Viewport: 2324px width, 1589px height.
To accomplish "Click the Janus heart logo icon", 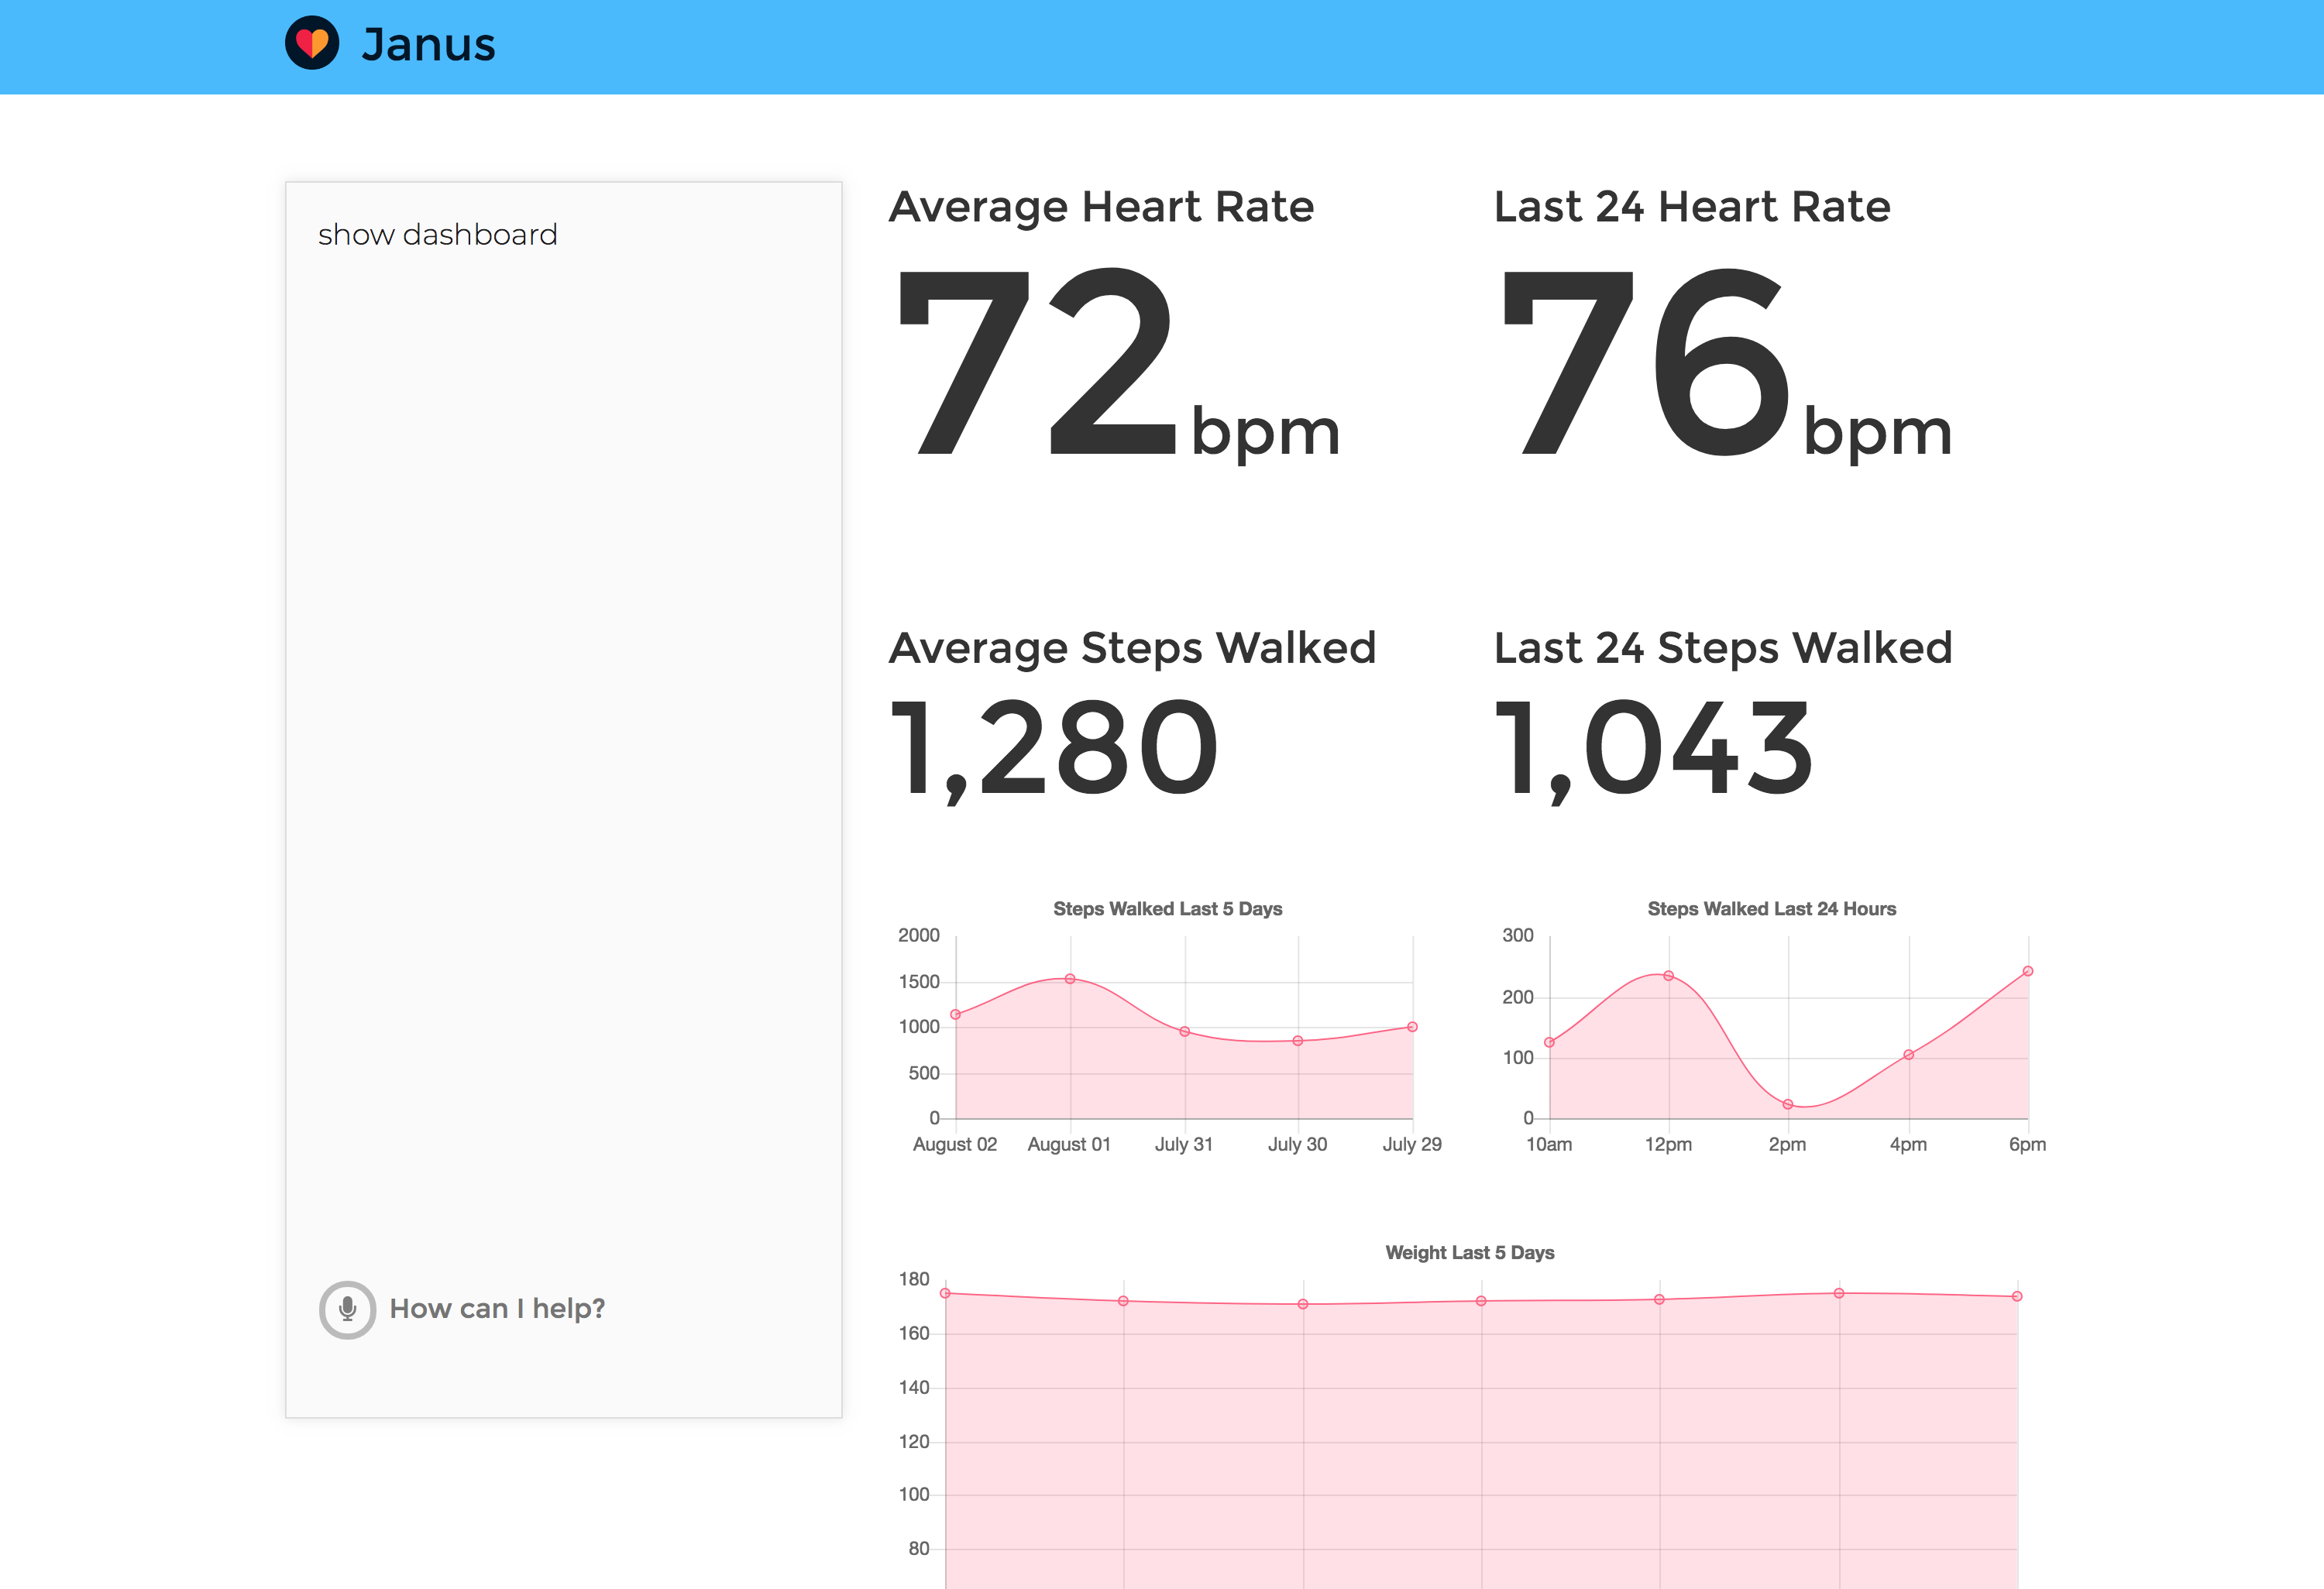I will click(x=312, y=43).
